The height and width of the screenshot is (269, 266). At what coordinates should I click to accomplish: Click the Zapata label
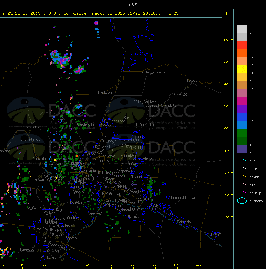[71, 238]
